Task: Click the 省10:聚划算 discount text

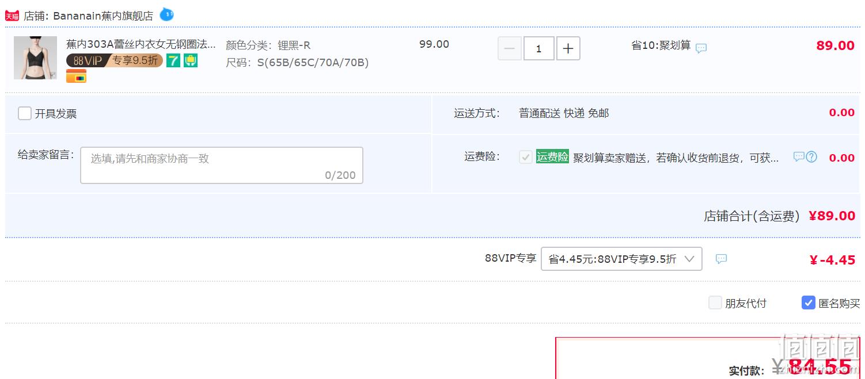Action: (x=661, y=45)
